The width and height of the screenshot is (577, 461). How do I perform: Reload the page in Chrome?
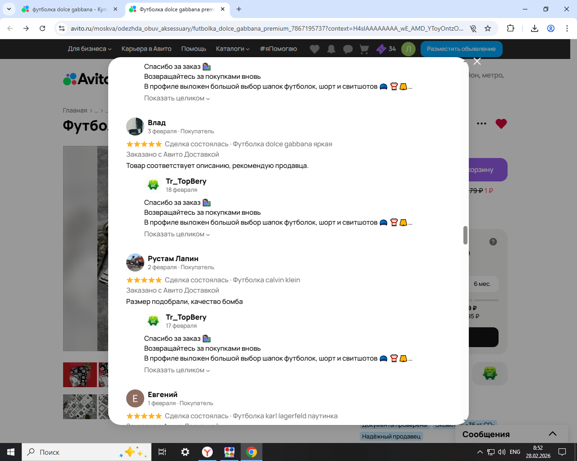pos(42,28)
